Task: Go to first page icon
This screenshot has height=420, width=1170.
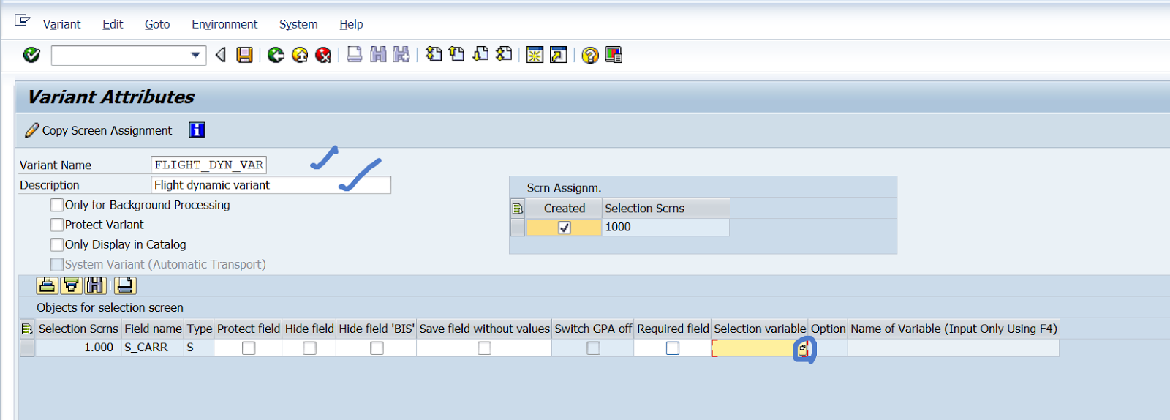Action: pos(434,55)
